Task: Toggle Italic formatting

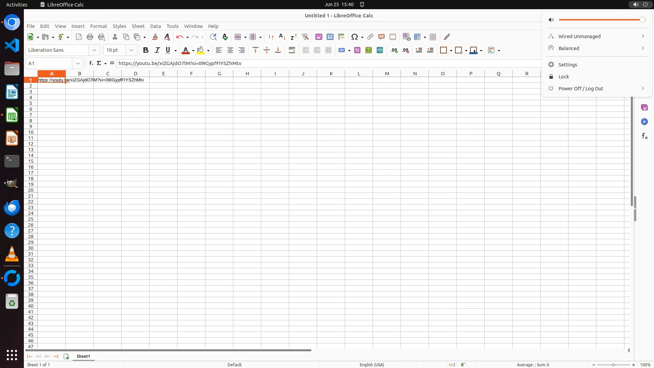Action: [157, 50]
